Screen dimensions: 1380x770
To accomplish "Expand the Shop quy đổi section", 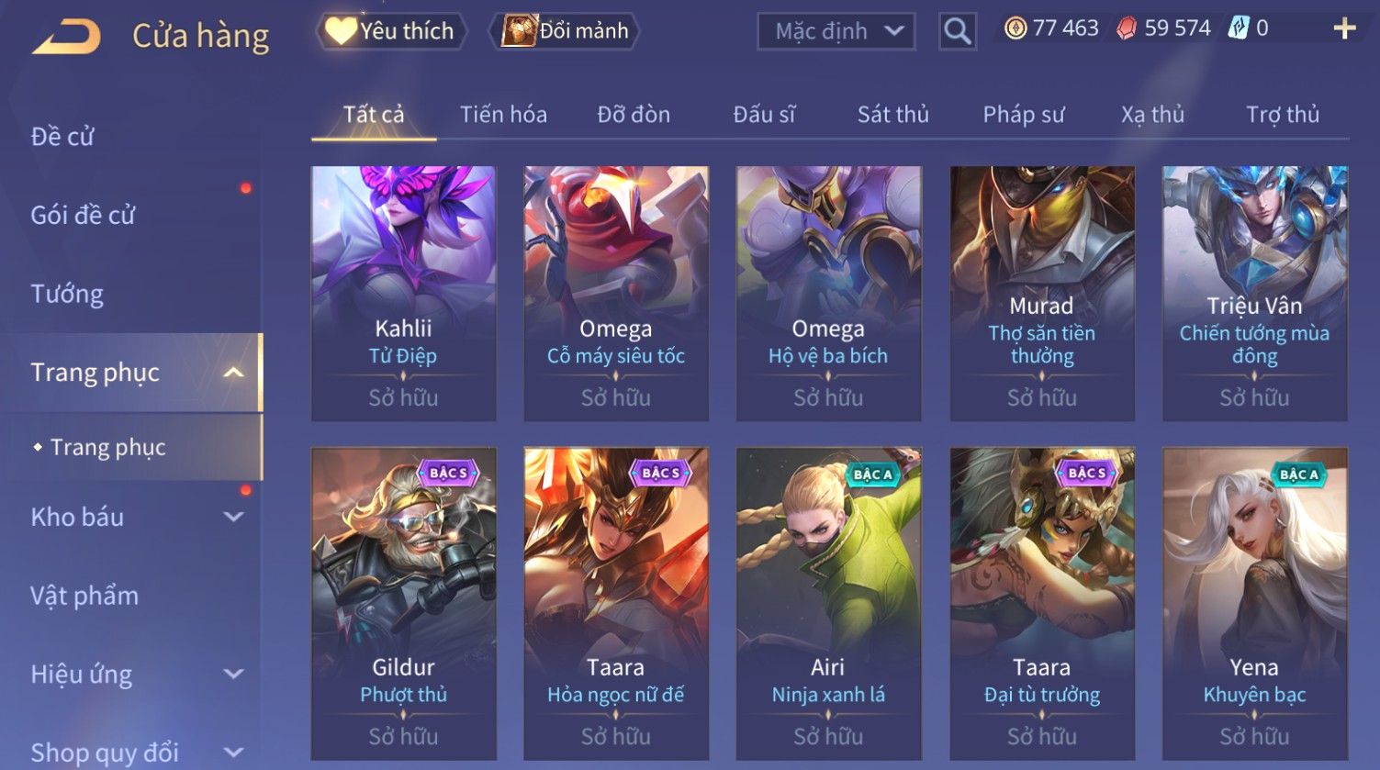I will click(x=234, y=753).
